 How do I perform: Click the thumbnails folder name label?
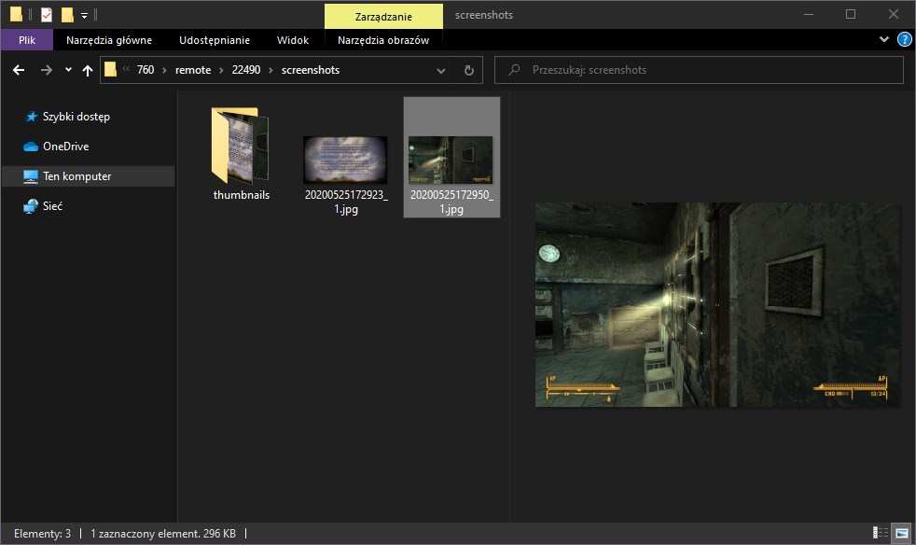(242, 195)
